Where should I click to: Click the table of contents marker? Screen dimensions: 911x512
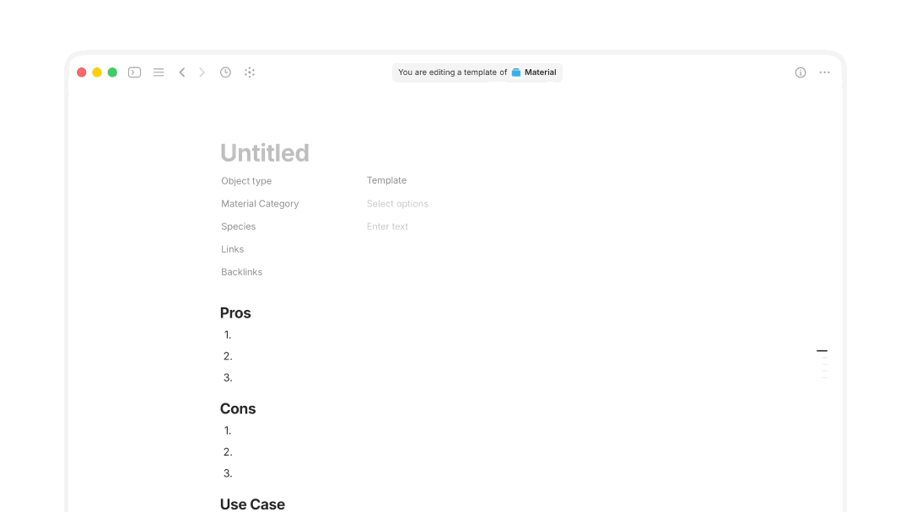[x=822, y=351]
